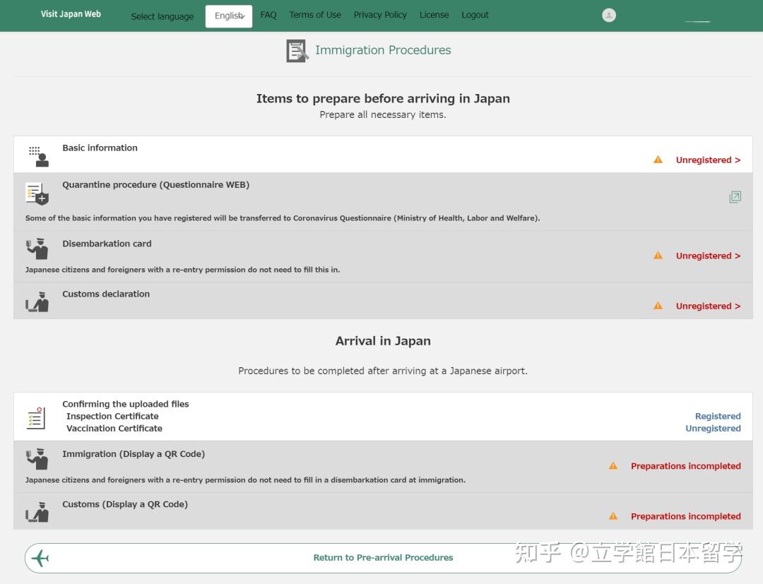Viewport: 763px width, 584px height.
Task: Click the checklist icon beside Confirming the uploaded files
Action: (x=37, y=418)
